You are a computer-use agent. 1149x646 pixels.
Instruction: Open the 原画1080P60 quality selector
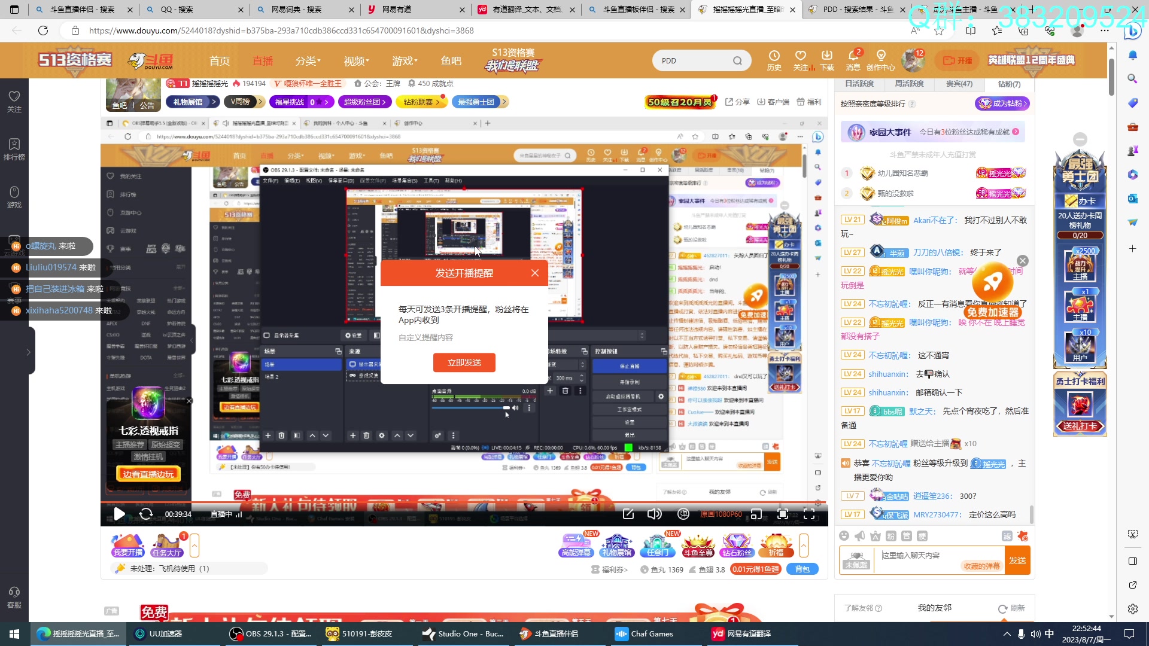click(x=721, y=514)
